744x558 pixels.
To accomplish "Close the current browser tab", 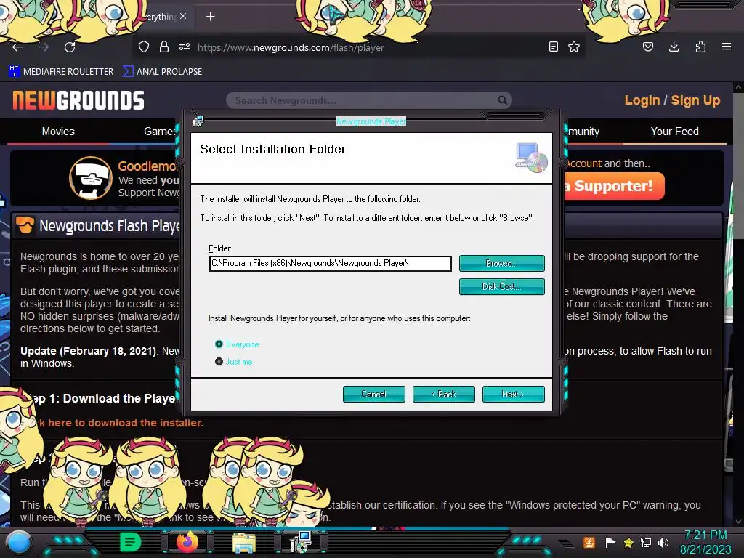I will point(183,16).
